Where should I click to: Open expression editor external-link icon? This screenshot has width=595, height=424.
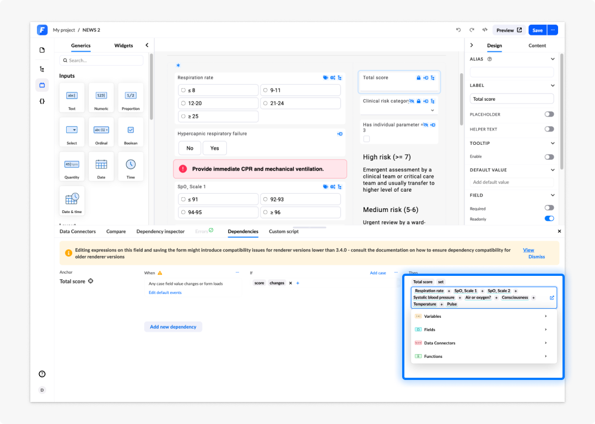[551, 298]
